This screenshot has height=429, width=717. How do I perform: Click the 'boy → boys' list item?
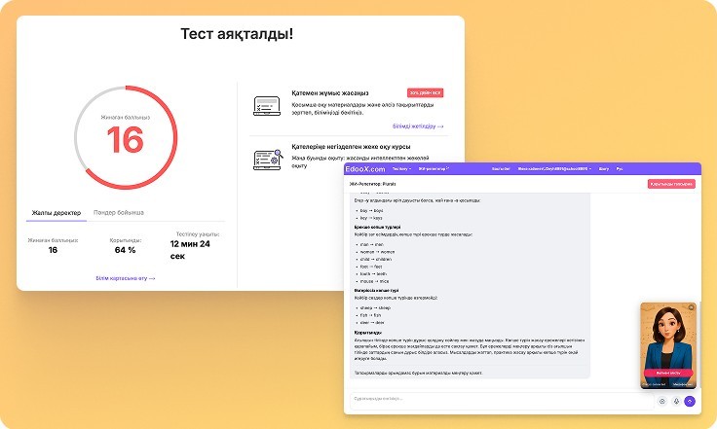371,211
